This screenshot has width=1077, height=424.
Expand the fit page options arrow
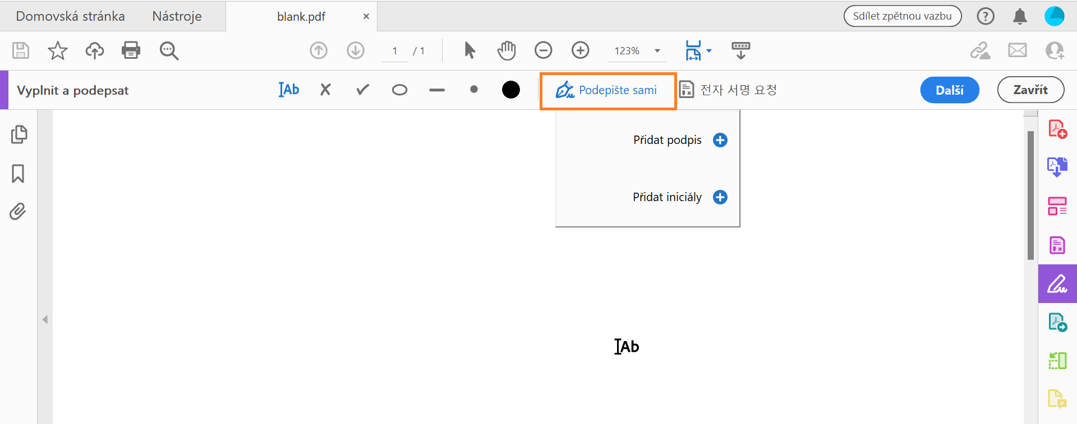[709, 50]
